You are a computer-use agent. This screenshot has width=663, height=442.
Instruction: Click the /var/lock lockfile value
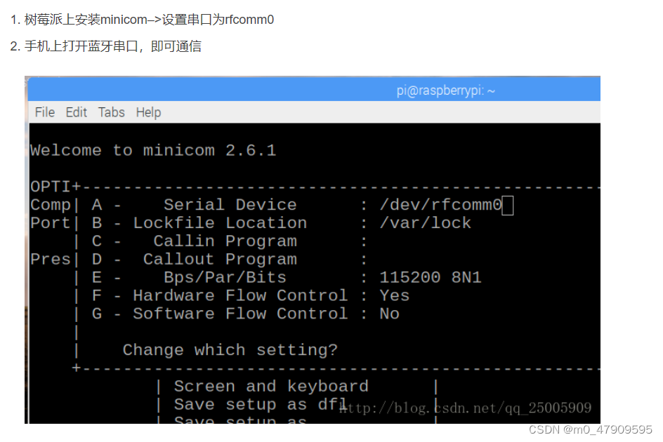coord(425,223)
